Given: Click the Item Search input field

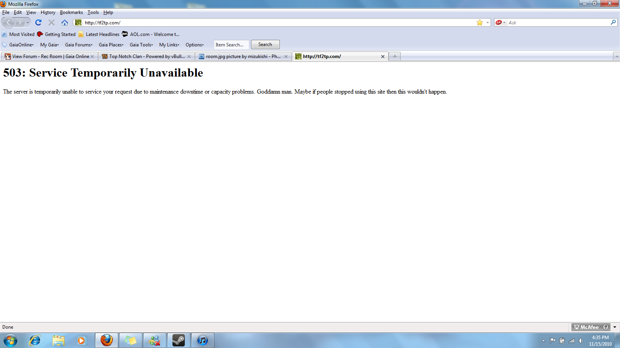Looking at the screenshot, I should point(231,45).
